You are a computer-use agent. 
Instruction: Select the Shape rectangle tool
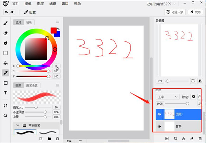[5, 83]
